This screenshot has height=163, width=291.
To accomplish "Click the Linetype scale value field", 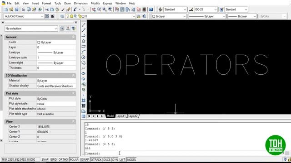I will pyautogui.click(x=56, y=58).
